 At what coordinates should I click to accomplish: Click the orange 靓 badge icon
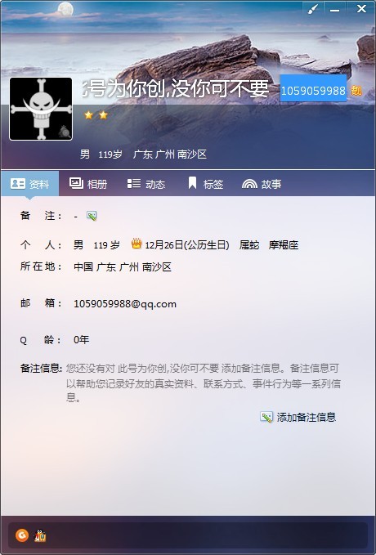(356, 91)
